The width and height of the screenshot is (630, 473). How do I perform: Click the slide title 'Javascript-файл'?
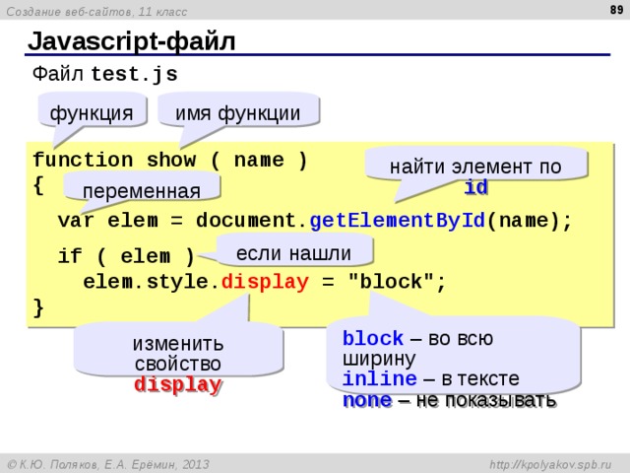click(131, 41)
